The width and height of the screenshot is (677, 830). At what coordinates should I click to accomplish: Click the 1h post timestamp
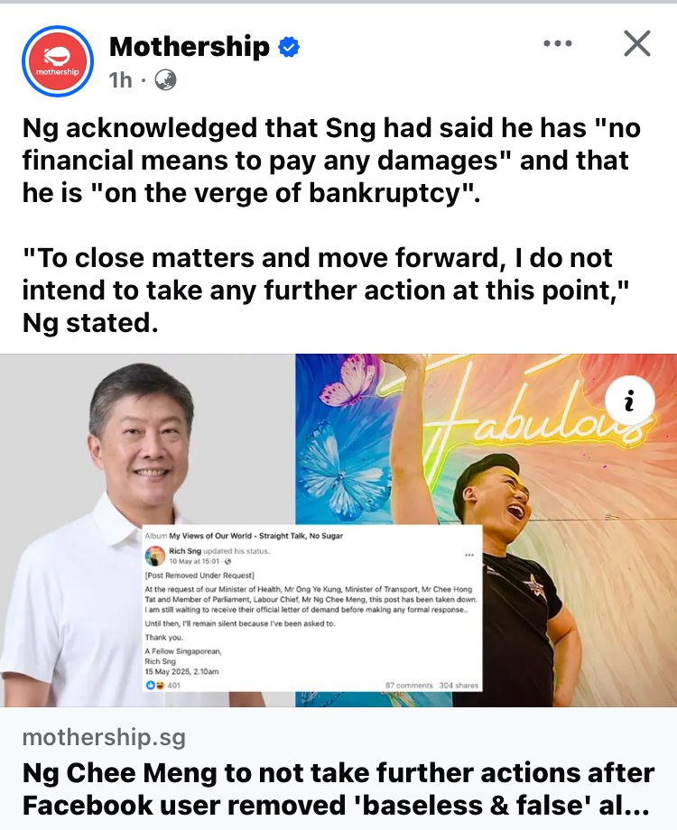pos(120,80)
